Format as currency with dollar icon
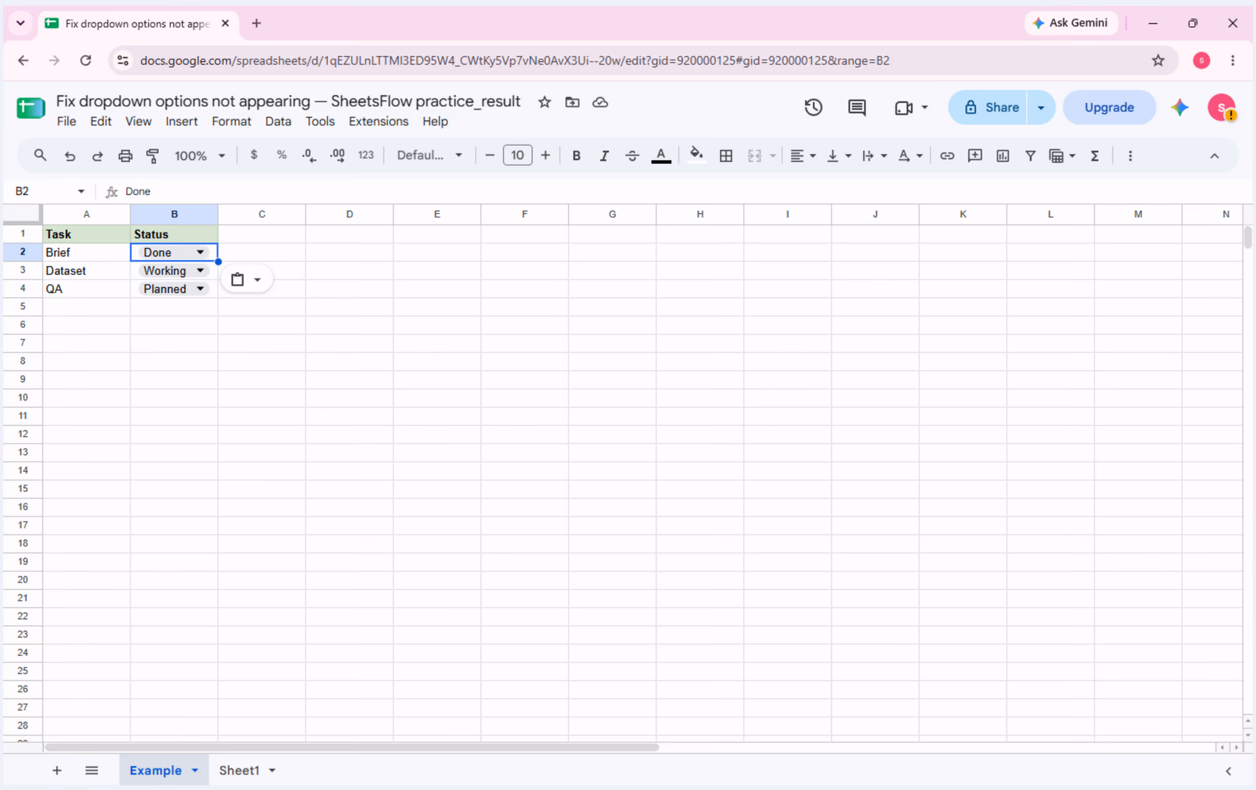The image size is (1256, 790). [x=254, y=155]
